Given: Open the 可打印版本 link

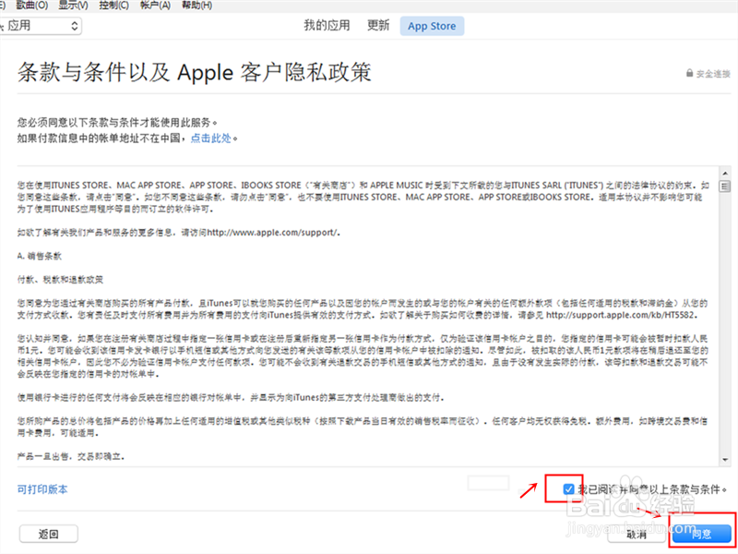Looking at the screenshot, I should coord(42,489).
